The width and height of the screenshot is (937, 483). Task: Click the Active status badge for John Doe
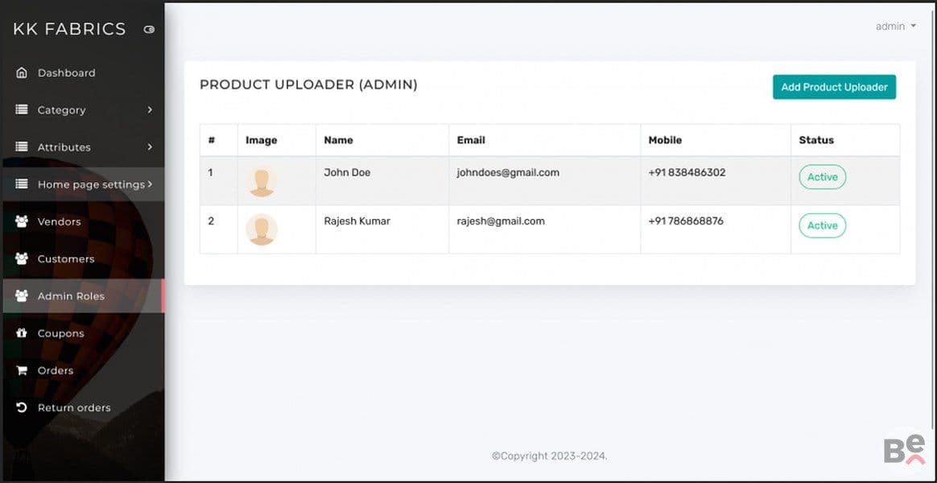(822, 177)
